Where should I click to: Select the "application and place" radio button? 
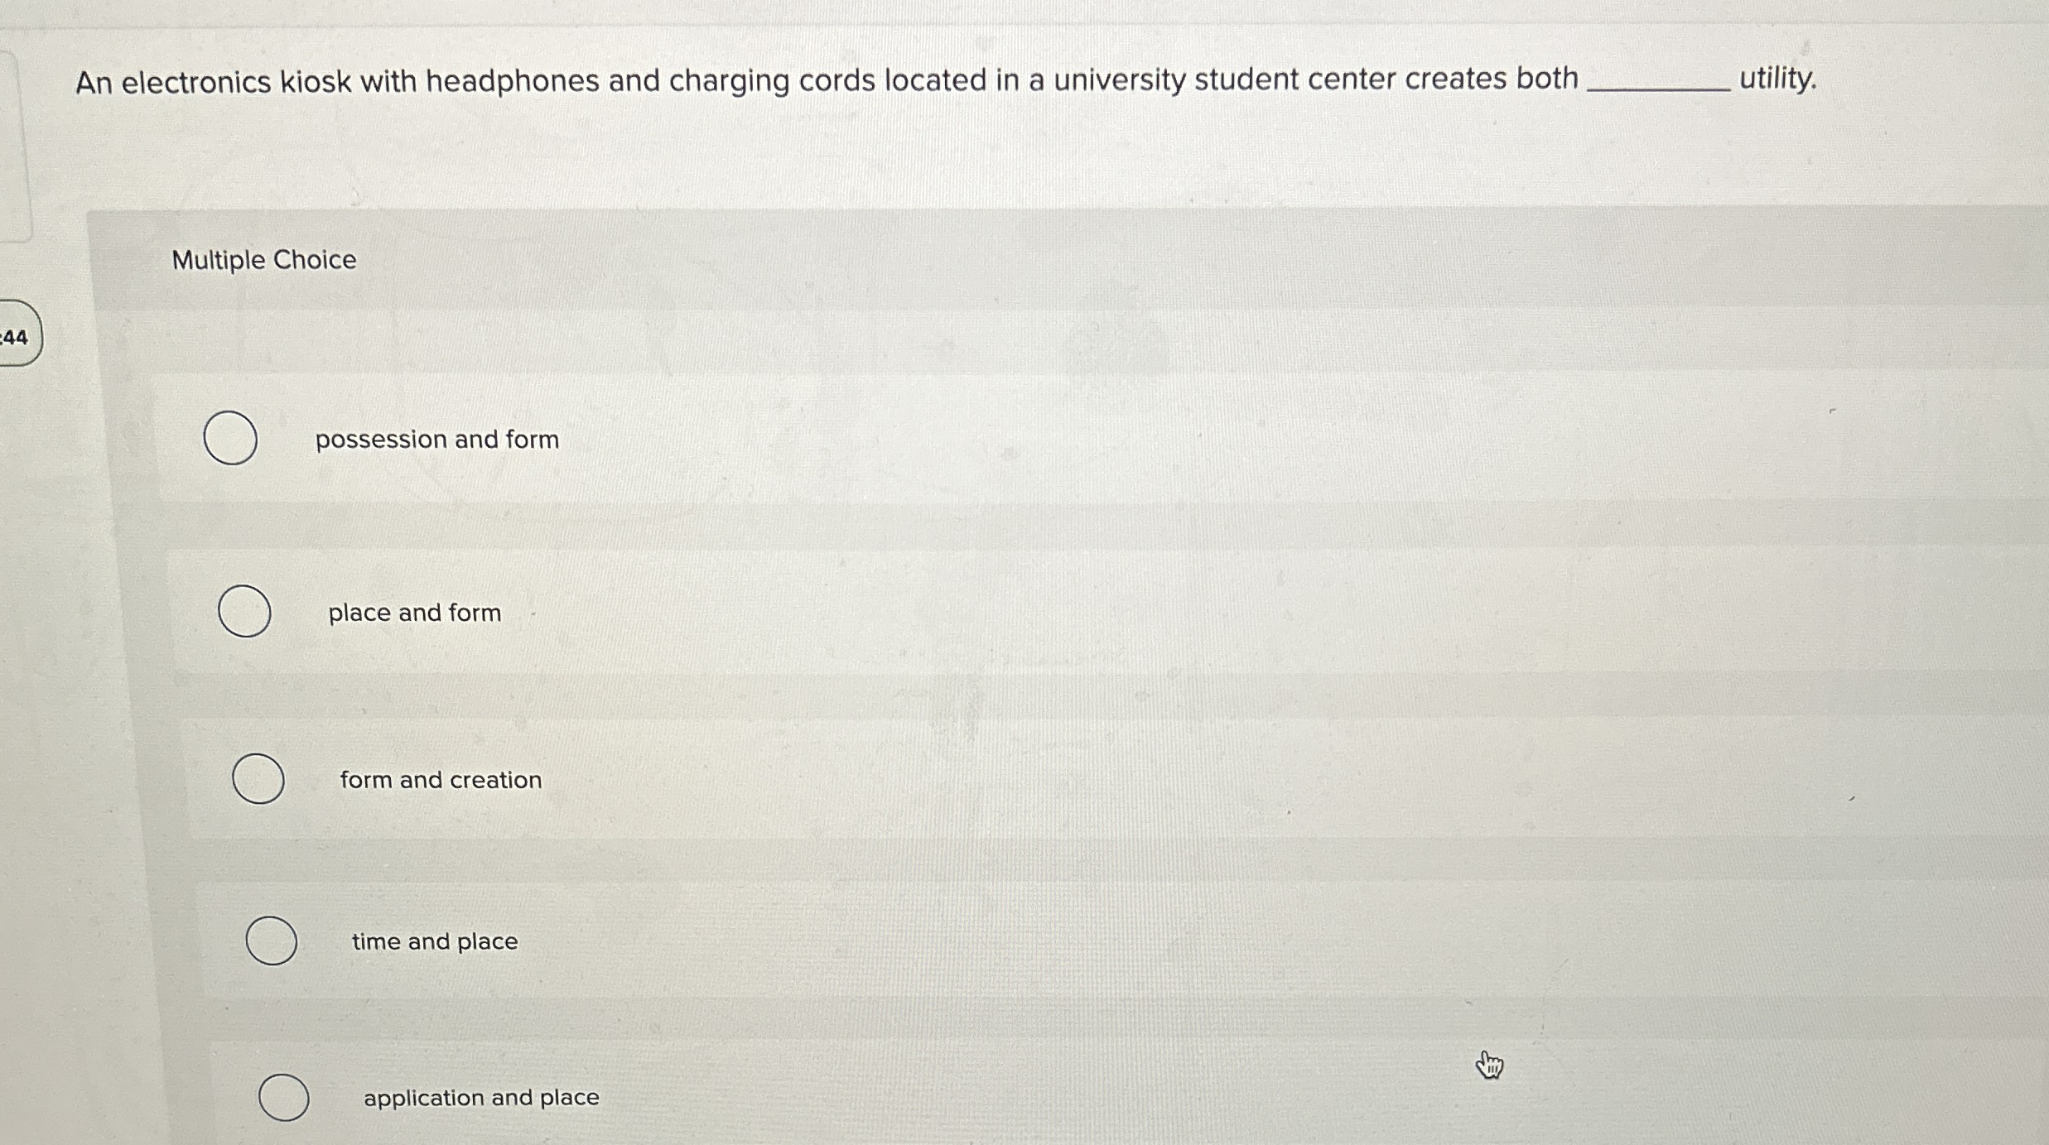click(x=284, y=1099)
